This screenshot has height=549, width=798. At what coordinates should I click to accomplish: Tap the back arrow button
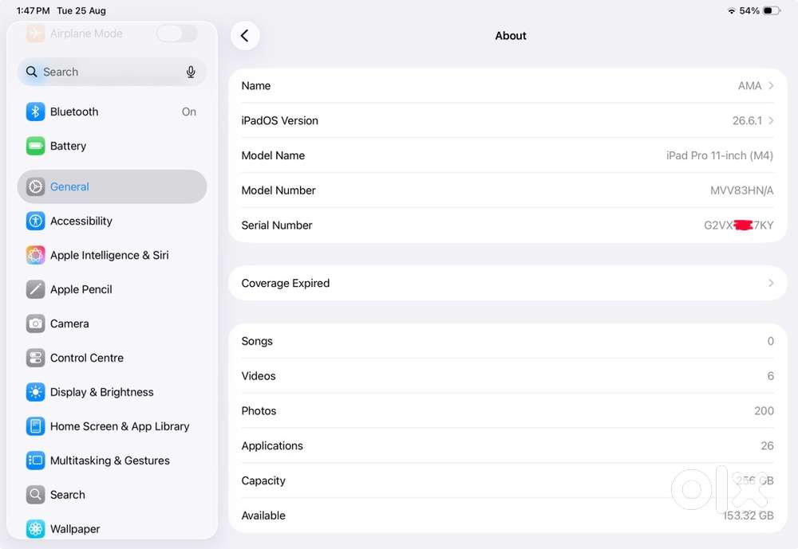click(x=245, y=36)
